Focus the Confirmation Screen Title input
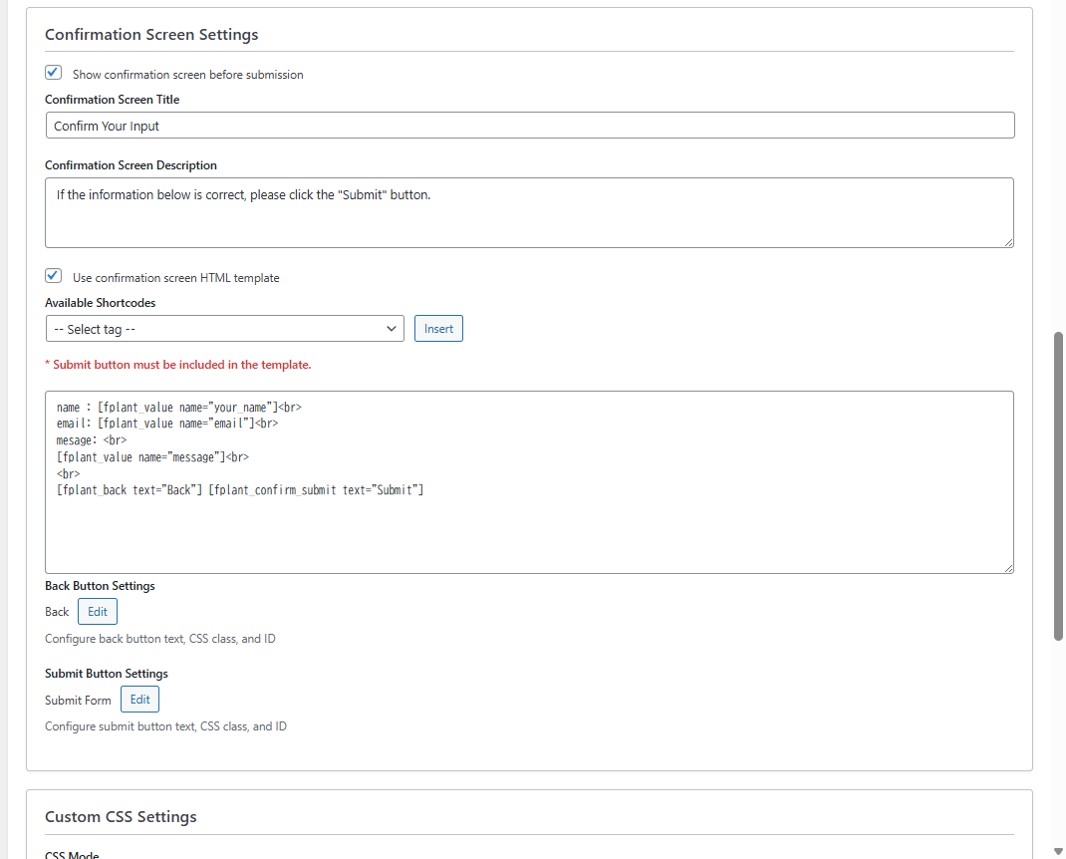 (x=530, y=126)
